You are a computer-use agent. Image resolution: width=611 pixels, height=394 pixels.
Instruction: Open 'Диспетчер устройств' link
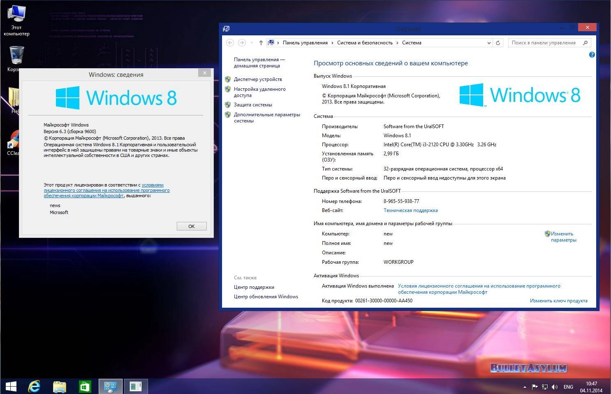258,79
